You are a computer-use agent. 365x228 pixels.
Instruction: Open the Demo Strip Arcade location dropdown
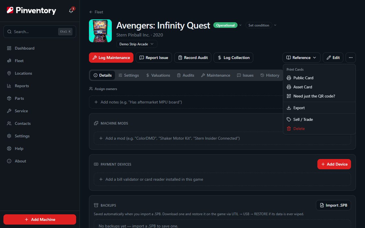[x=137, y=44]
